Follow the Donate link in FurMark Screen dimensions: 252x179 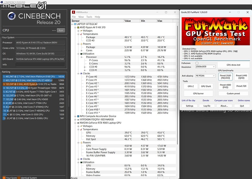click(x=206, y=100)
